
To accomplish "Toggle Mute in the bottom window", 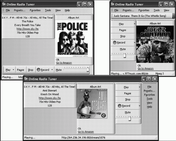I will coord(128,112).
